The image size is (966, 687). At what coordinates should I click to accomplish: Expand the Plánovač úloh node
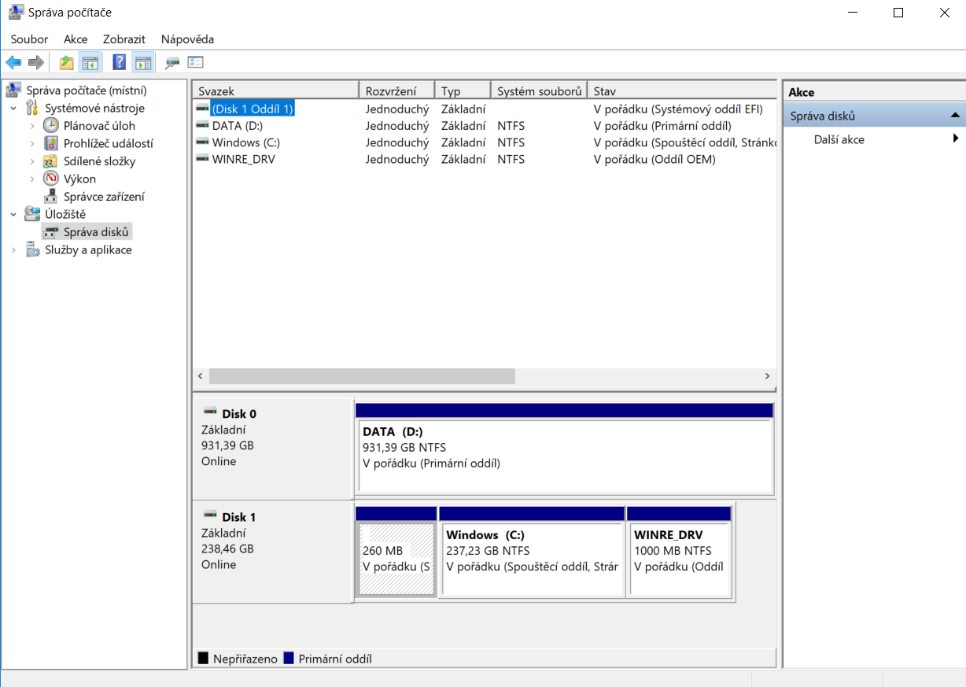click(32, 126)
